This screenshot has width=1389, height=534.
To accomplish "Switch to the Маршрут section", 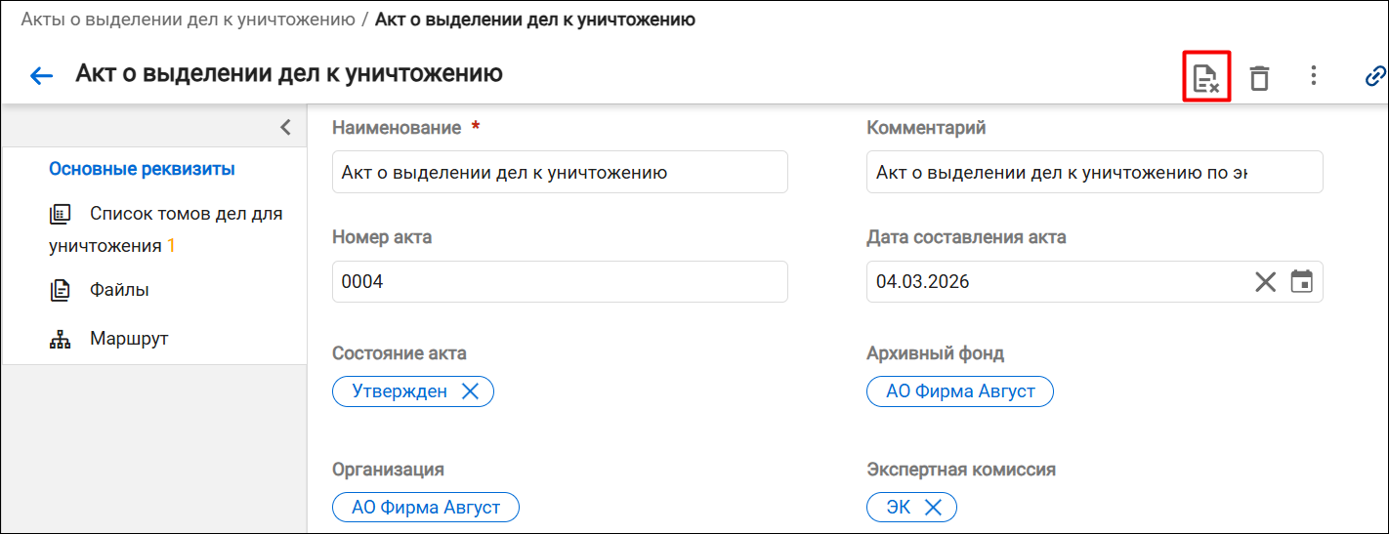I will 129,339.
